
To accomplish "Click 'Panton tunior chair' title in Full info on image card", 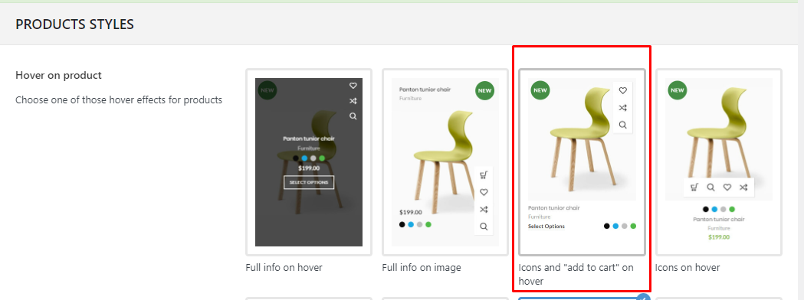I will [x=425, y=90].
